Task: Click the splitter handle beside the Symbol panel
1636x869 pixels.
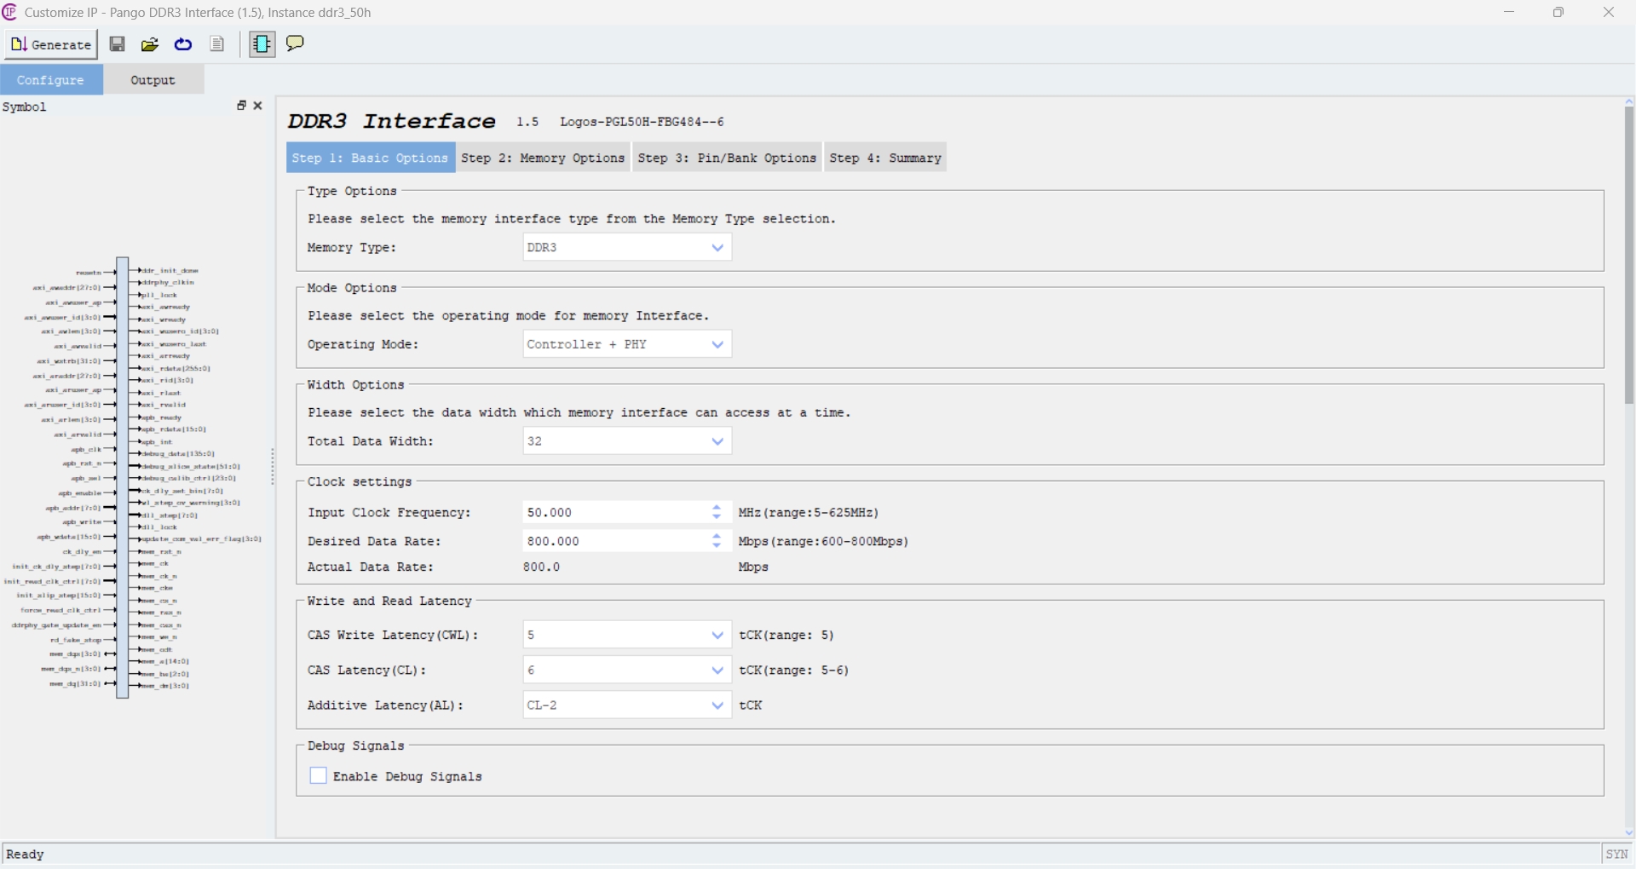Action: pyautogui.click(x=273, y=467)
